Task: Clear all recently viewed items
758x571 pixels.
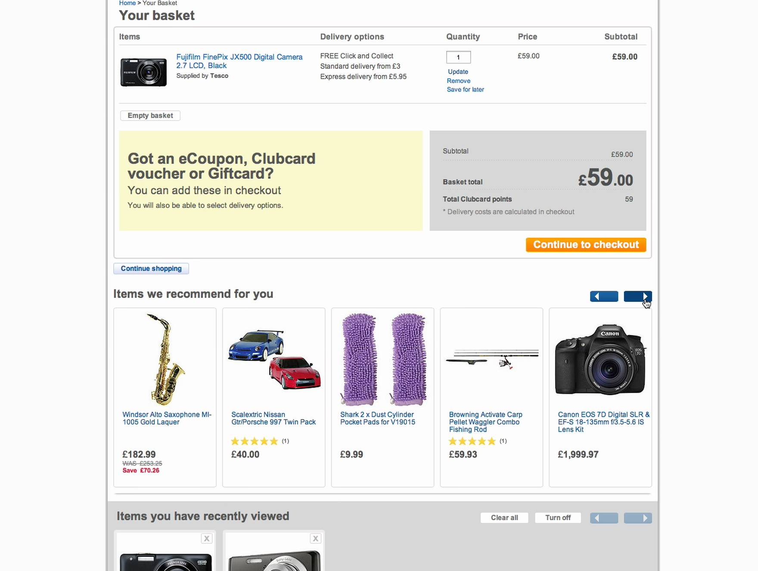Action: pos(504,518)
